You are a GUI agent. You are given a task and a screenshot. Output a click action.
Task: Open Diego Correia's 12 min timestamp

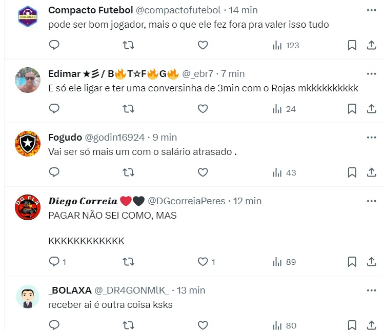coord(247,201)
